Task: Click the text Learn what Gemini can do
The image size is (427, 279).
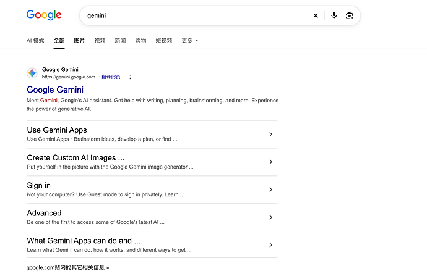Action: point(109,250)
